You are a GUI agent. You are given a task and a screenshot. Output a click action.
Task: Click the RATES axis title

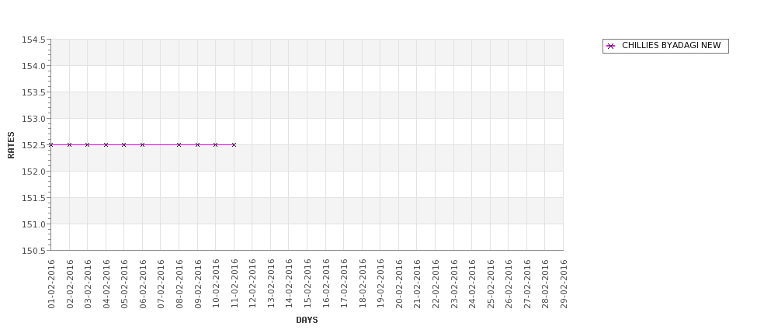11,145
